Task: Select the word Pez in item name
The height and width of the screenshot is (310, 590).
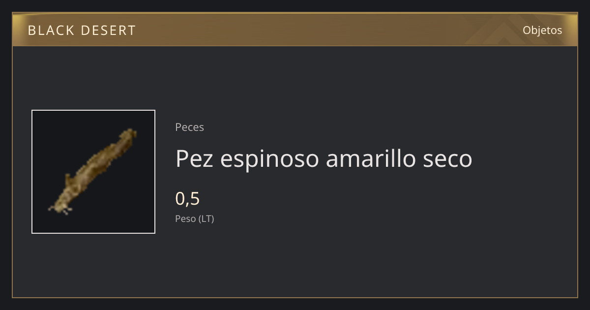Action: click(x=194, y=158)
